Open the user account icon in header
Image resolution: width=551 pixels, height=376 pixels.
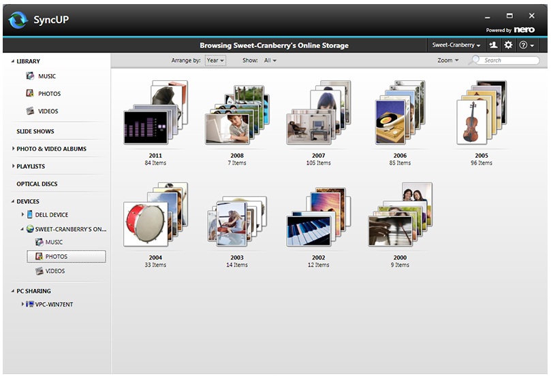(x=493, y=45)
